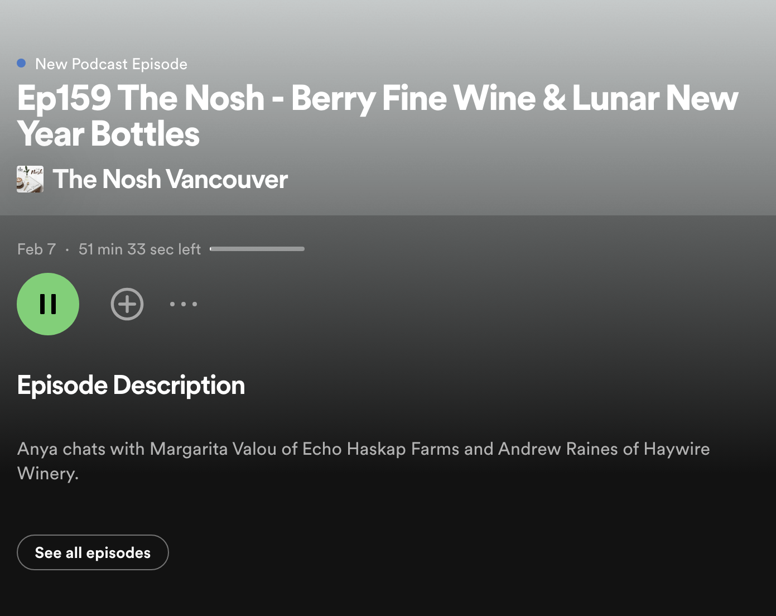This screenshot has width=776, height=616.
Task: Click the Episode Description heading
Action: [131, 385]
